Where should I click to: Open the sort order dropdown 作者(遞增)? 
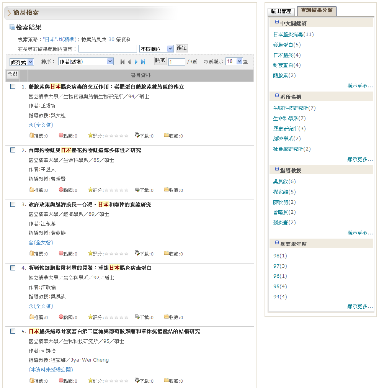point(86,61)
